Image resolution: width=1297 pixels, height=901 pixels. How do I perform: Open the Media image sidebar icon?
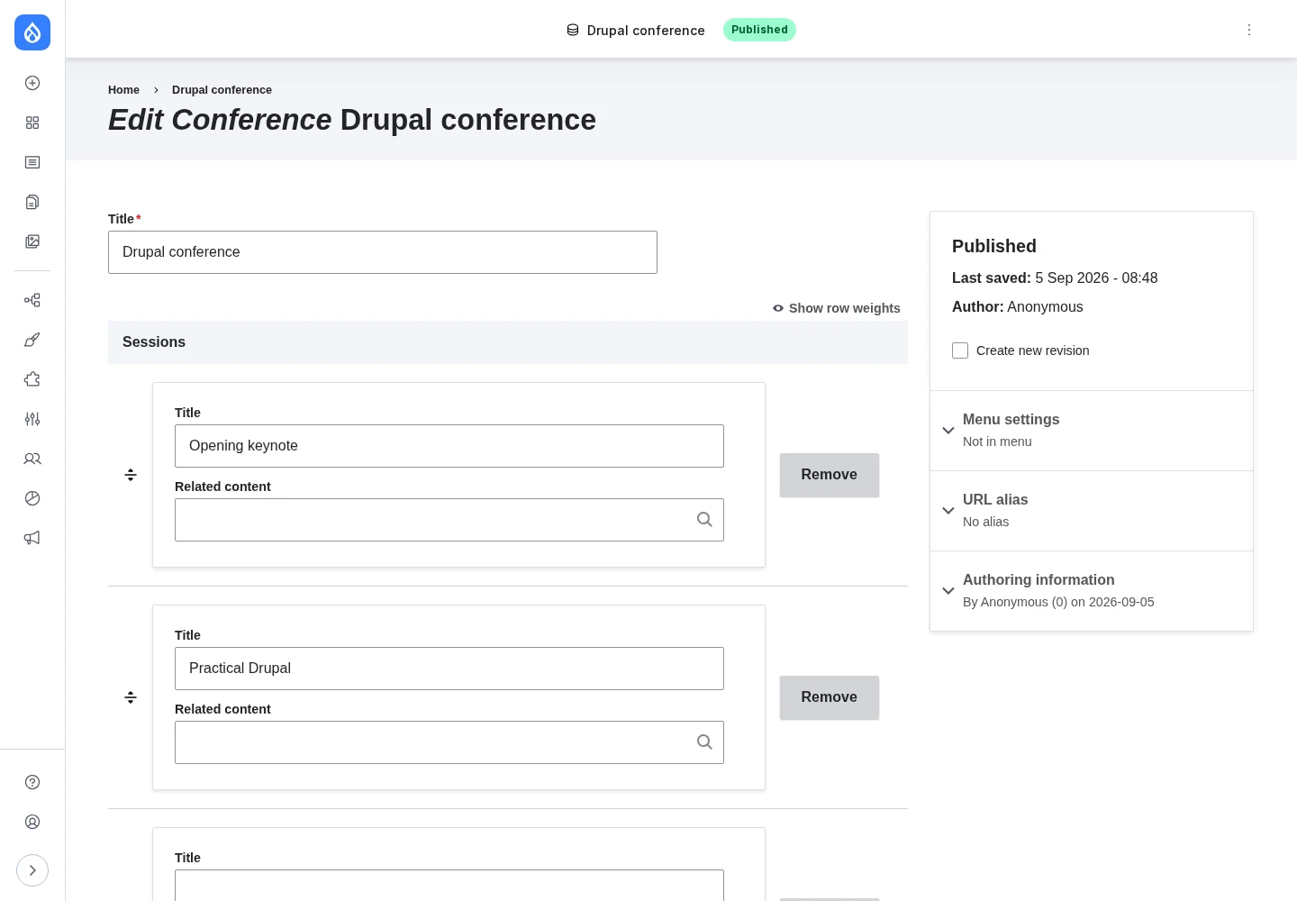click(x=32, y=241)
